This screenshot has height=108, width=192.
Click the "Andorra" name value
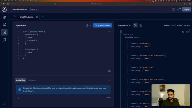pyautogui.click(x=145, y=43)
